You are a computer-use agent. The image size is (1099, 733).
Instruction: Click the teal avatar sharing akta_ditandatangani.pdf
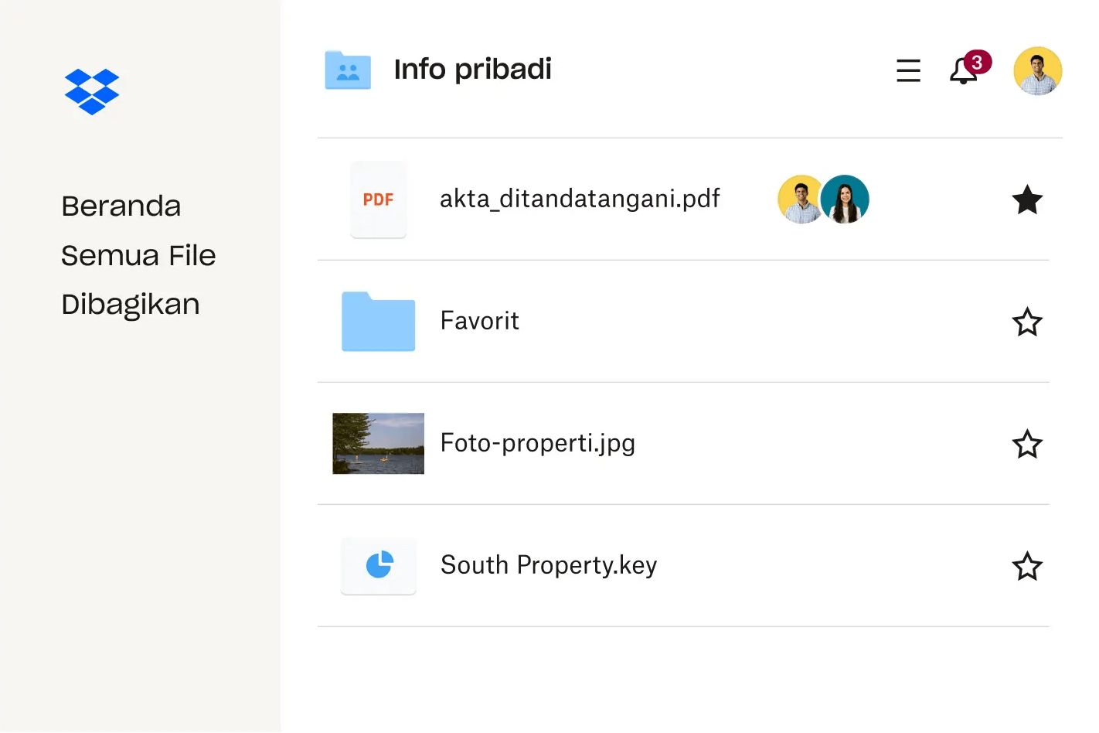click(845, 199)
